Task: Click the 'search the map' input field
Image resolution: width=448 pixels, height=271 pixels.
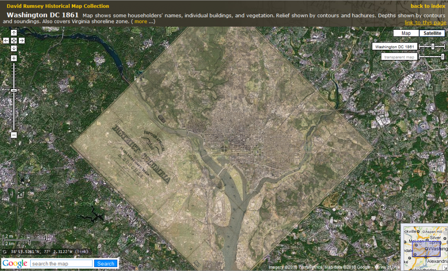Action: pyautogui.click(x=61, y=264)
